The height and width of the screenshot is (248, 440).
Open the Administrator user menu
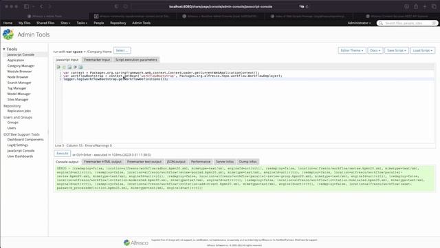[359, 23]
